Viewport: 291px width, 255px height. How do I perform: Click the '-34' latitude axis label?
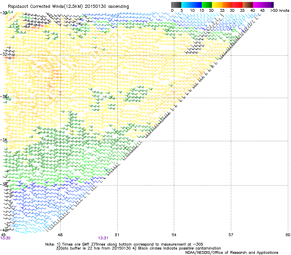click(x=4, y=97)
